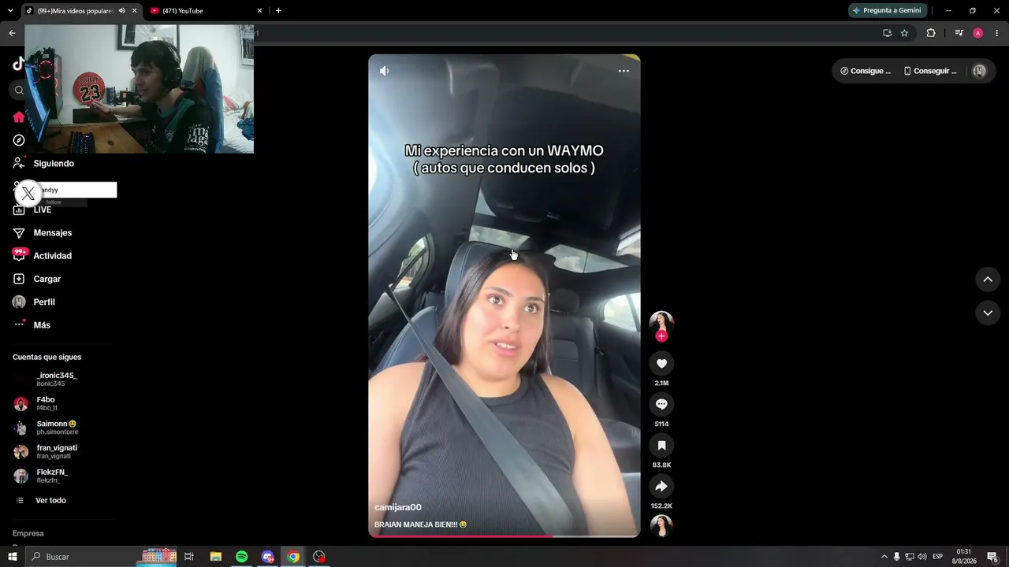The image size is (1009, 567).
Task: Open the Chrome profile avatar
Action: pos(978,33)
